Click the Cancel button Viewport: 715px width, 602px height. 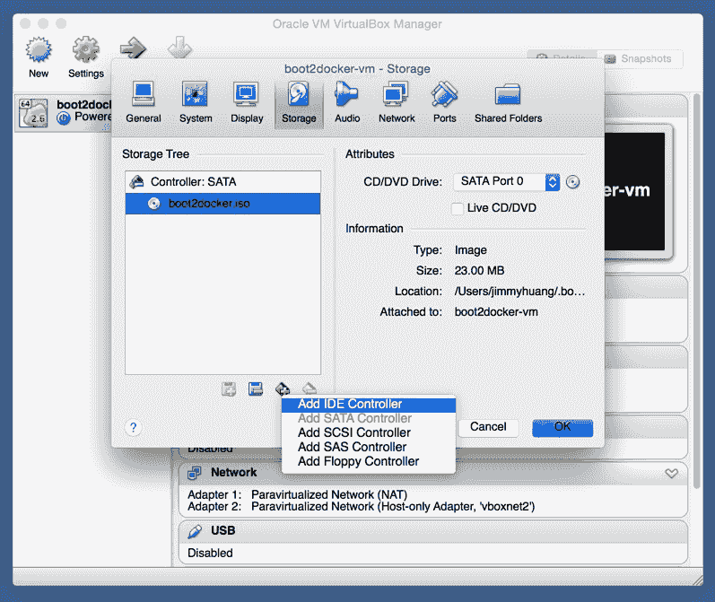click(x=488, y=427)
